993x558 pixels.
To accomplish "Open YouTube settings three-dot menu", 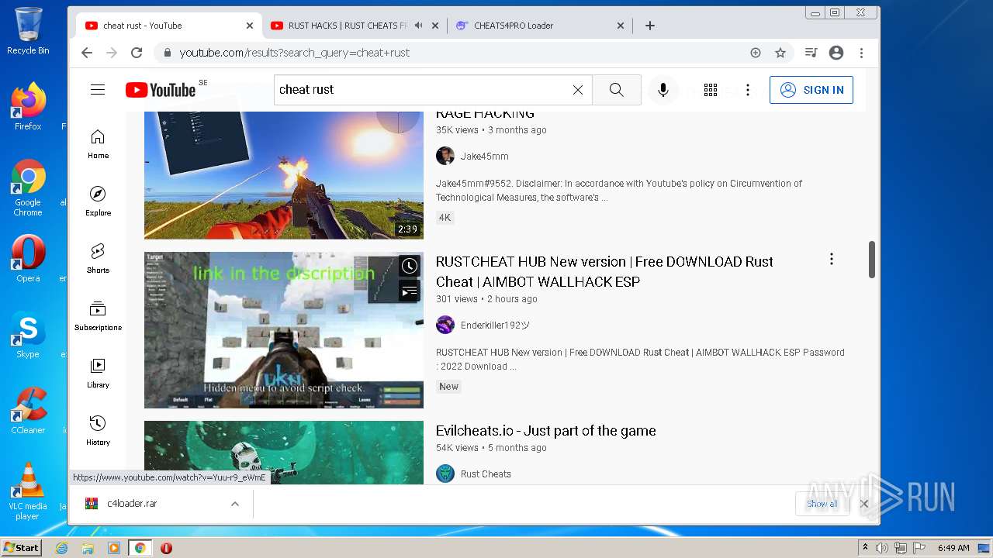I will pos(748,90).
